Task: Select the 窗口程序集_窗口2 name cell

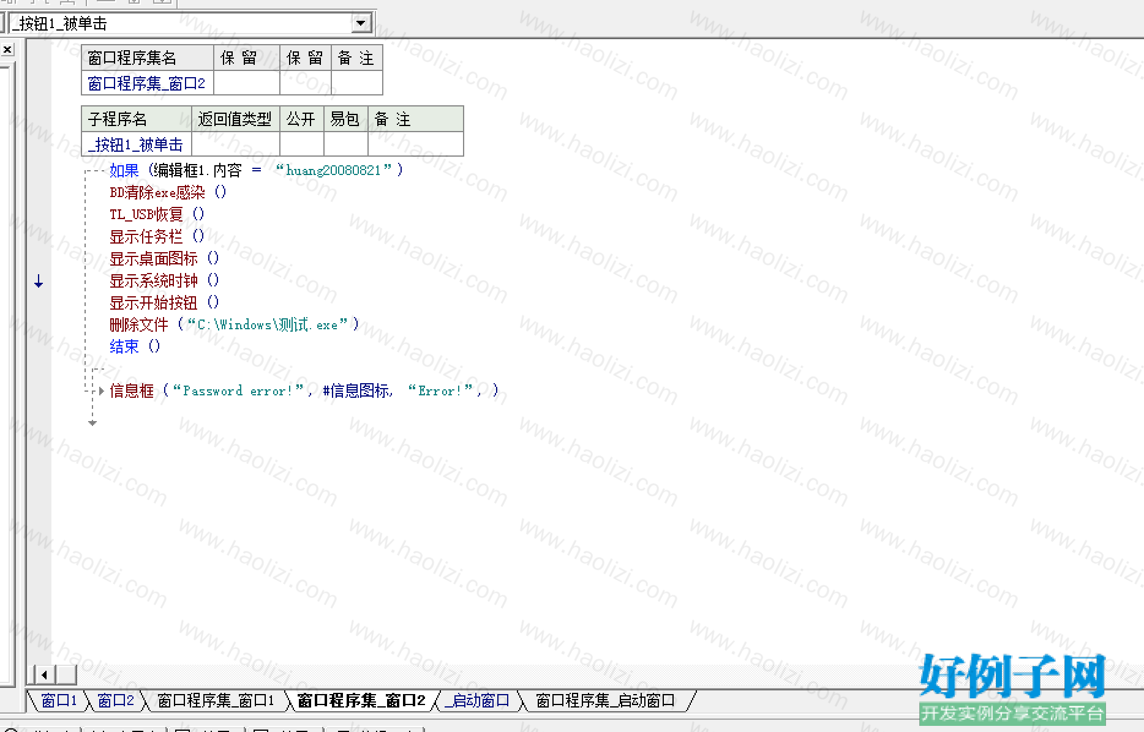Action: 147,83
